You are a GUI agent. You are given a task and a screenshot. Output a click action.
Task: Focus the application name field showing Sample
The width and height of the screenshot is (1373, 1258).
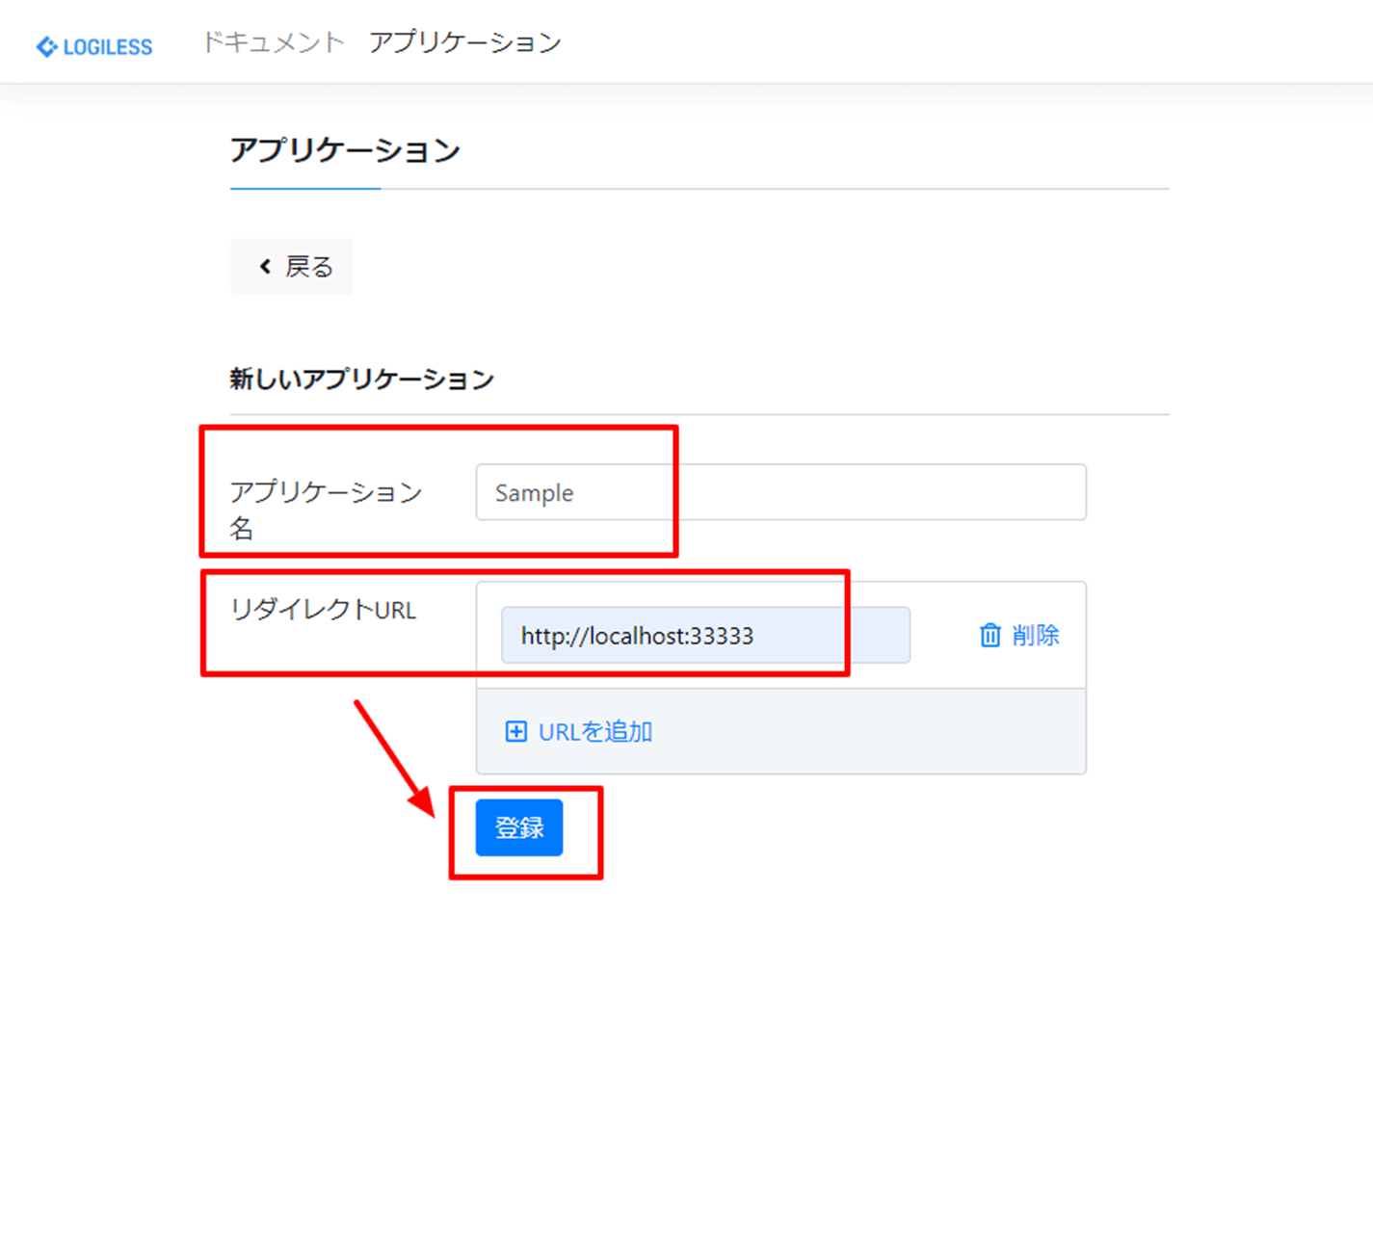[780, 492]
